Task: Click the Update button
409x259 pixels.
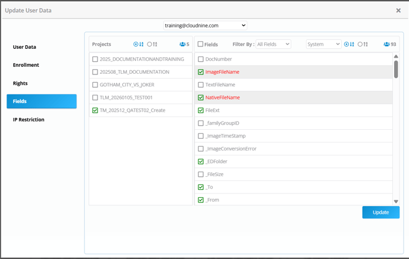Action: click(381, 212)
